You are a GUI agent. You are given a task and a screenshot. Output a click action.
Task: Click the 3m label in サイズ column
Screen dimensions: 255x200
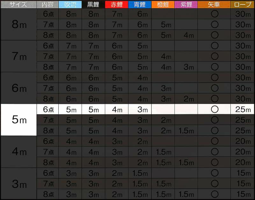[18, 183]
